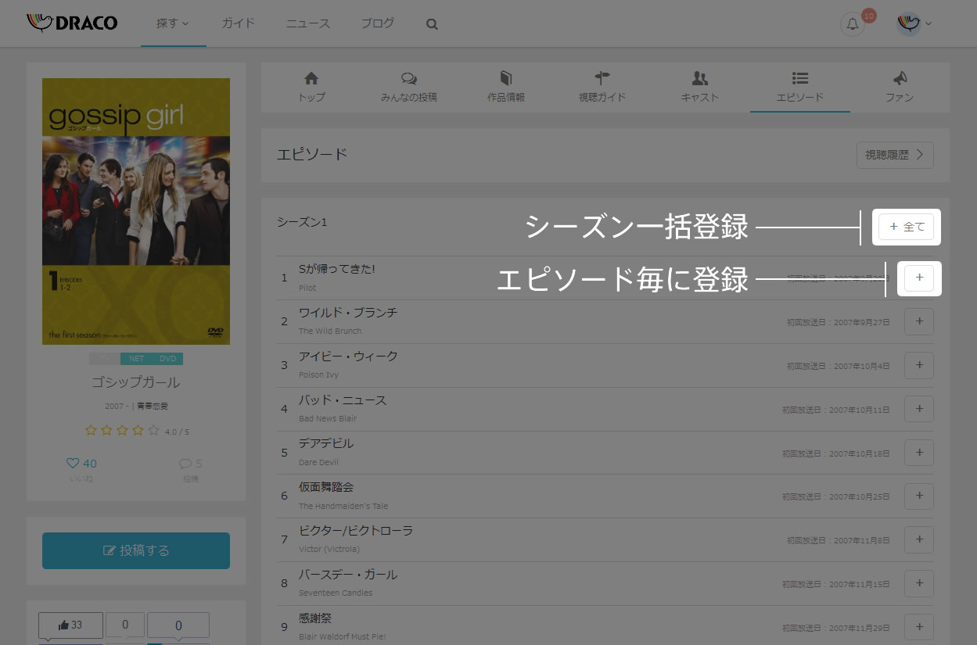Click the Gossip Girl poster image

136,211
